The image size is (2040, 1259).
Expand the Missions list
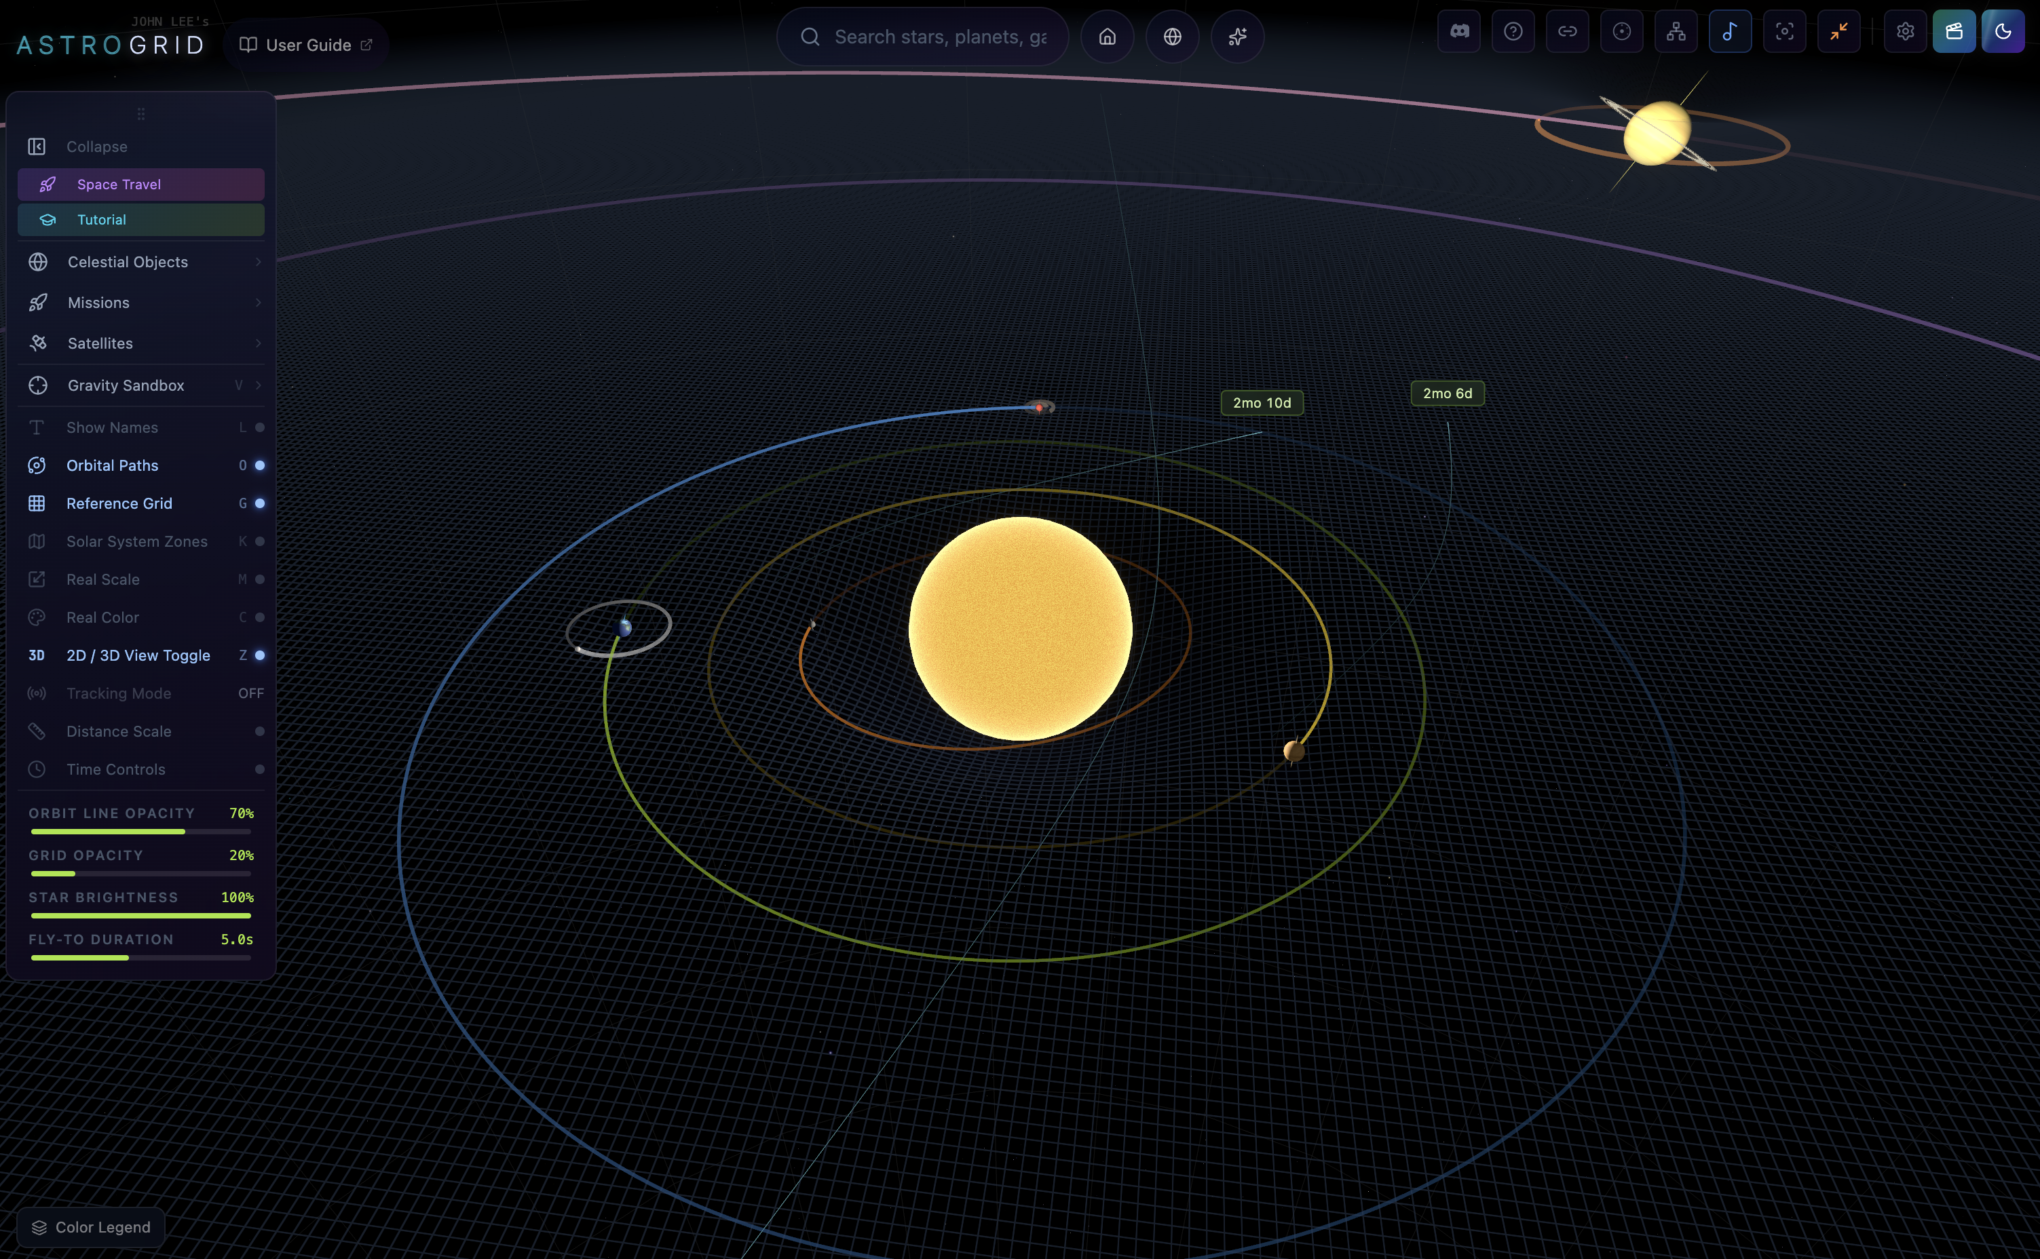(x=98, y=303)
